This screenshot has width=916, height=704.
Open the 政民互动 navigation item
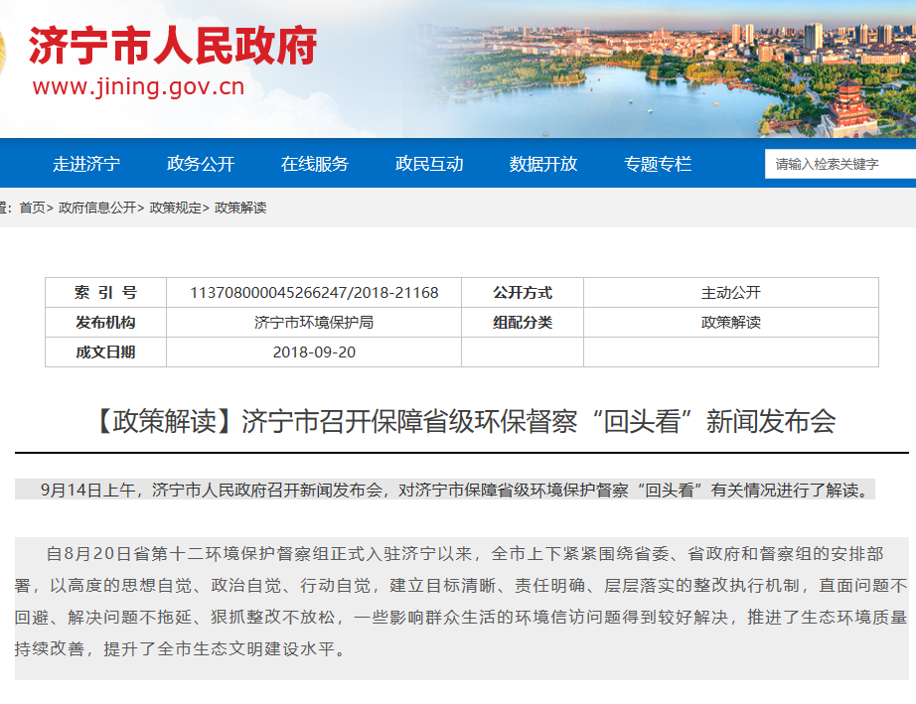tap(429, 164)
